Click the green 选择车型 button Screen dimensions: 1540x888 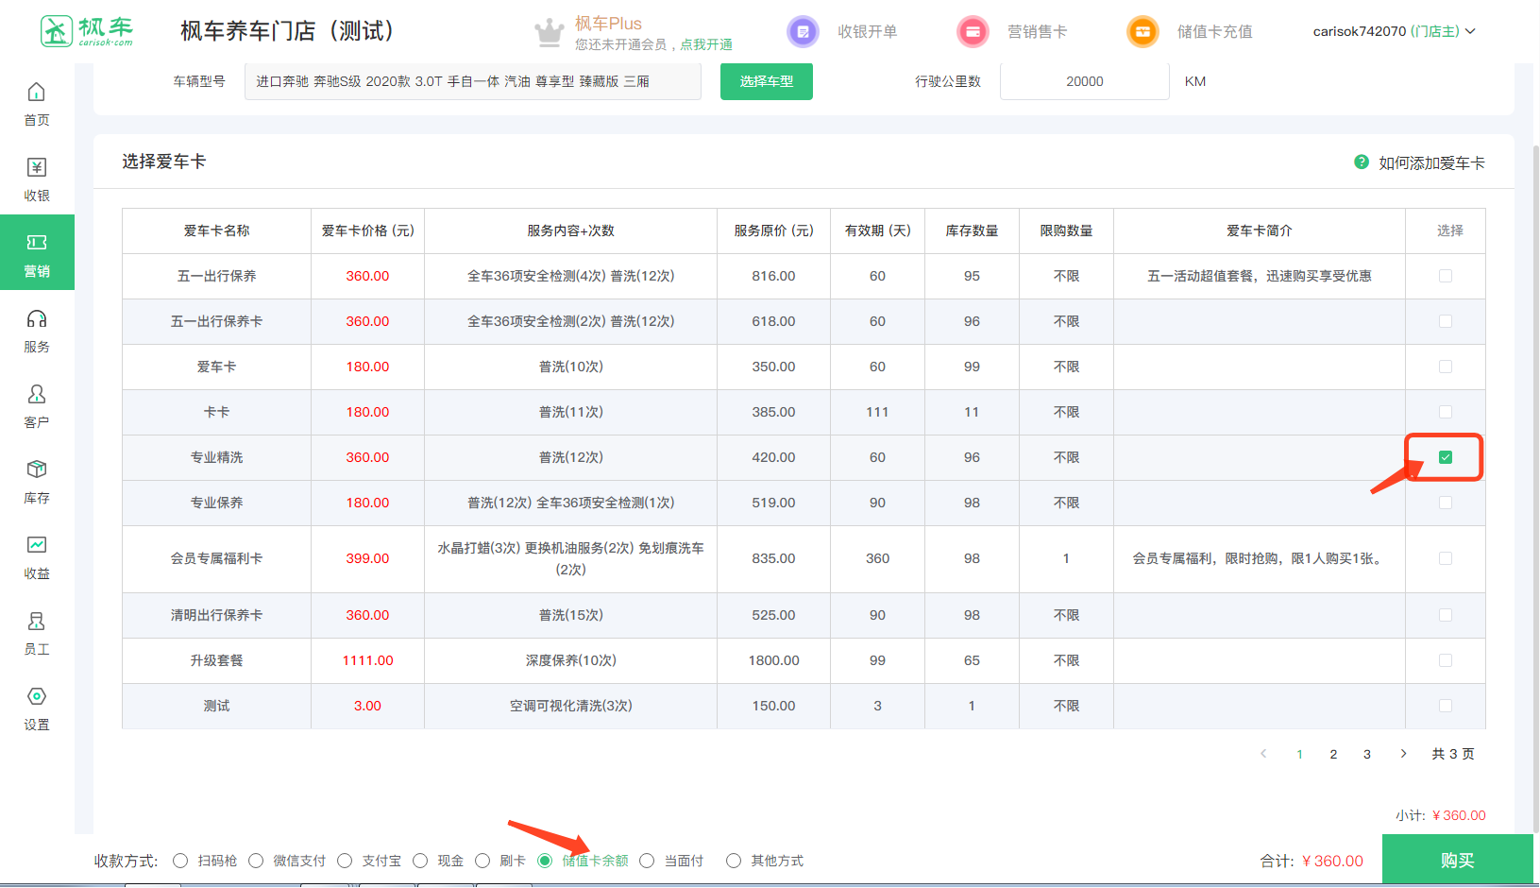point(766,81)
